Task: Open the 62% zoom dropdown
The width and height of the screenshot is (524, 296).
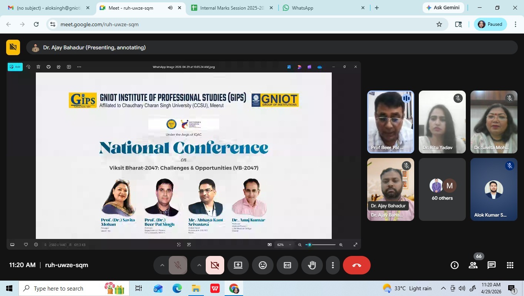Action: tap(284, 245)
